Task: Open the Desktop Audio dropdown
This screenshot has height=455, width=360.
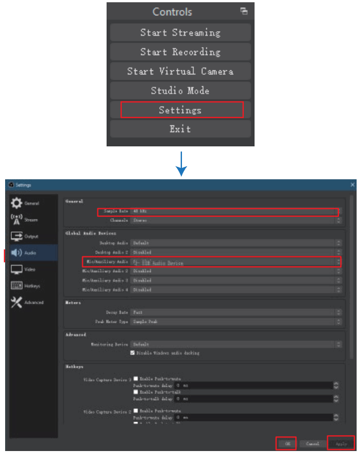Action: (x=236, y=243)
